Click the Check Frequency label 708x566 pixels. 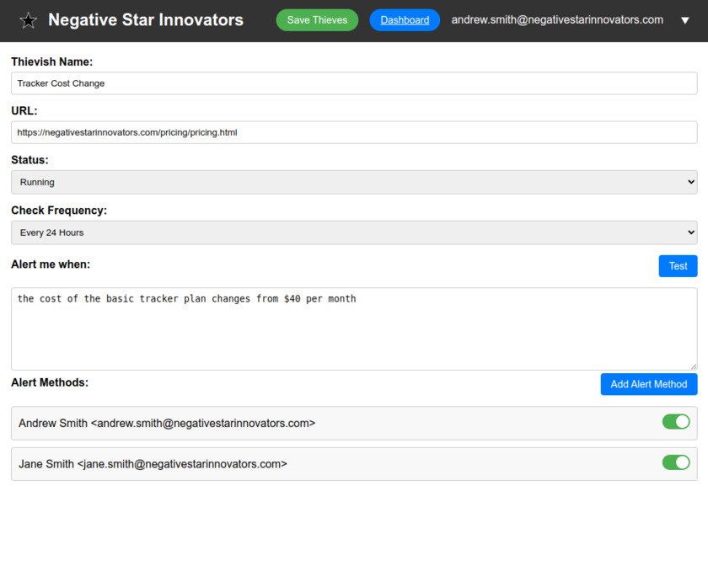point(59,211)
